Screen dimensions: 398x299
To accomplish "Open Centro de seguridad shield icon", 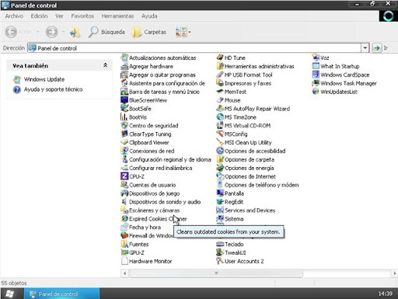I will tap(124, 126).
